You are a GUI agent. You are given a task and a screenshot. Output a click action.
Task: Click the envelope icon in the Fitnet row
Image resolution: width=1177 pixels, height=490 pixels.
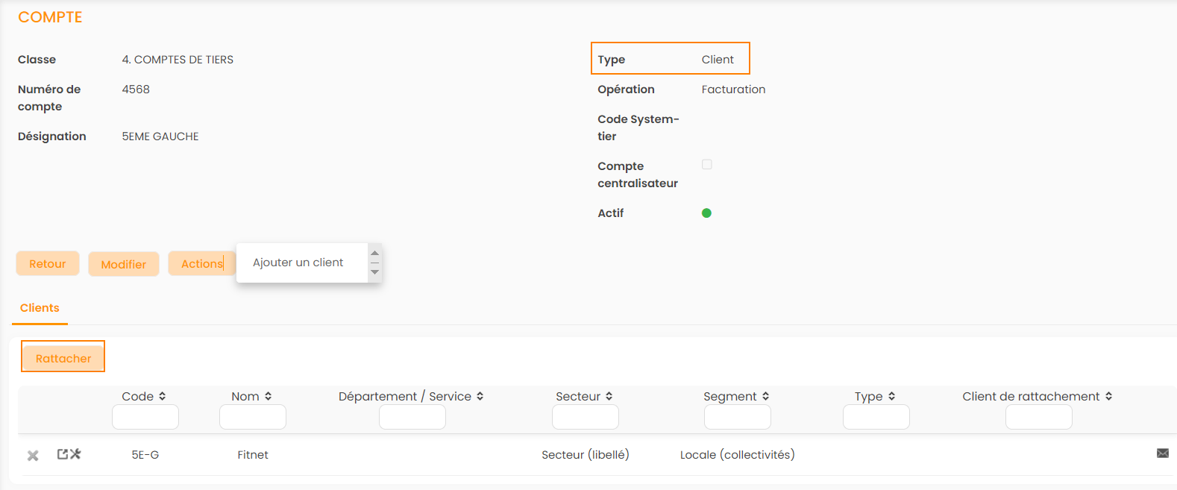tap(1162, 453)
